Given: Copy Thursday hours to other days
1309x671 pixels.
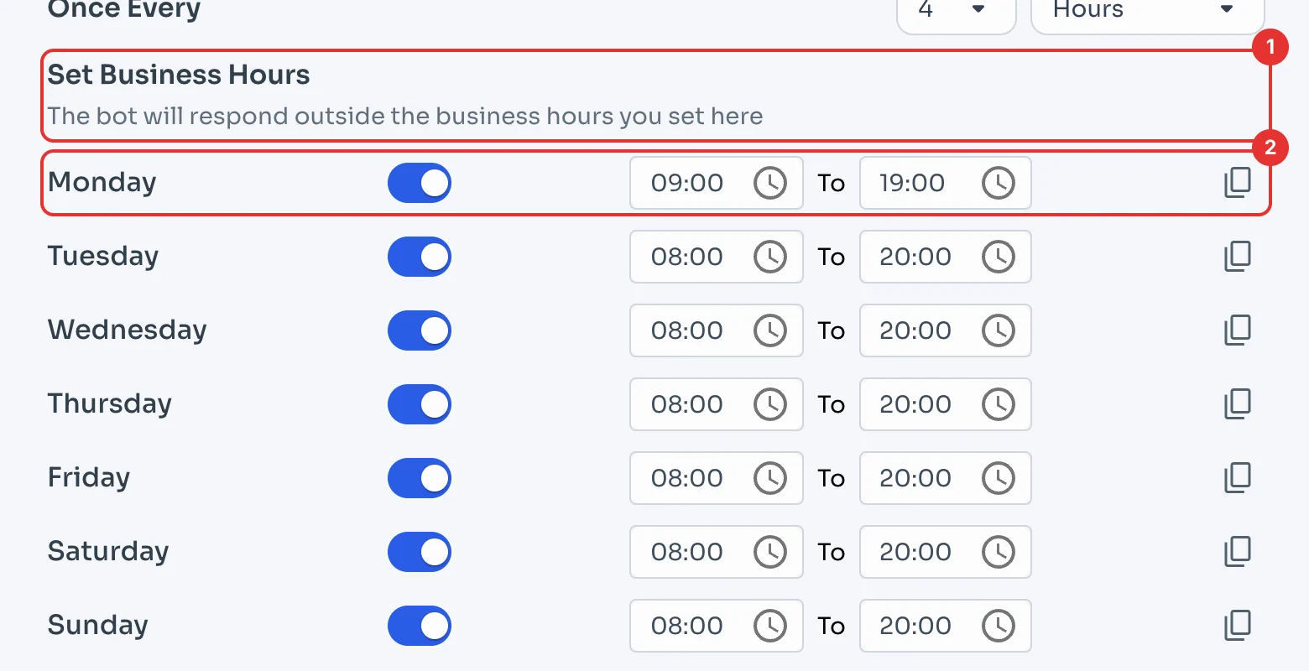Looking at the screenshot, I should pyautogui.click(x=1238, y=404).
